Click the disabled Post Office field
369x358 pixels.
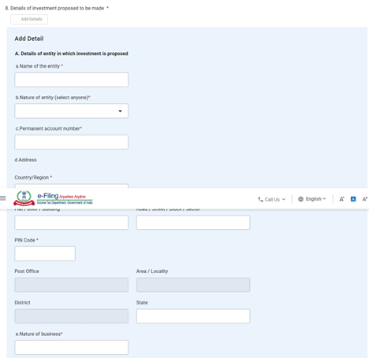[x=71, y=285]
